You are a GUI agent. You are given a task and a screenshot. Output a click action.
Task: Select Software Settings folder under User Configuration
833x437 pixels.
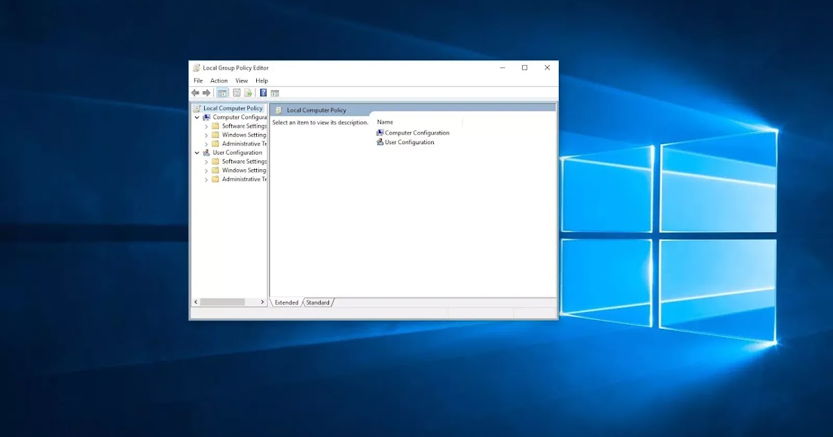click(x=239, y=162)
